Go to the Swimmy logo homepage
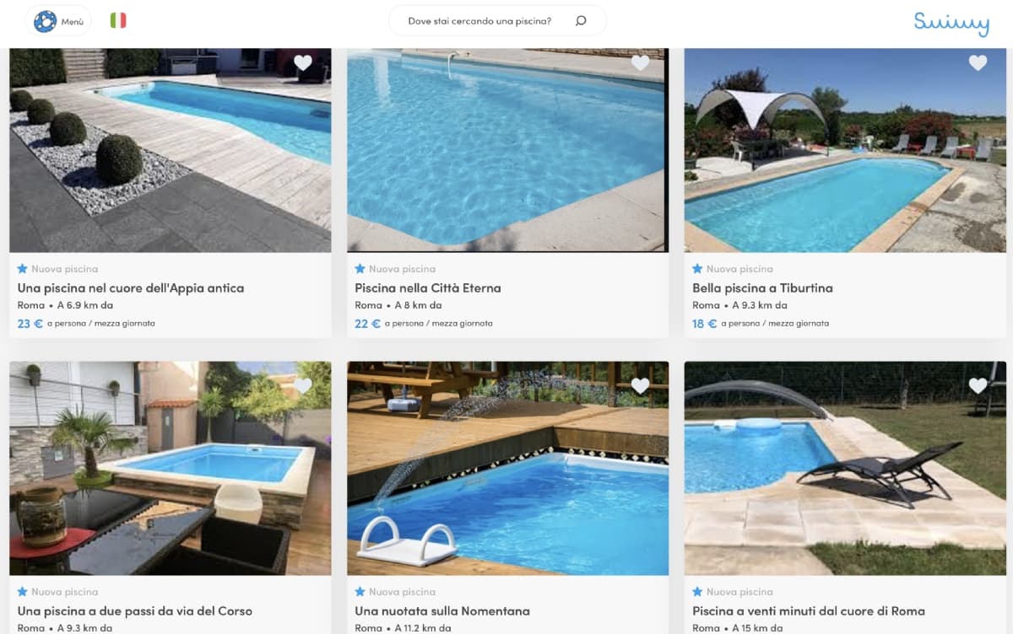 coord(951,23)
